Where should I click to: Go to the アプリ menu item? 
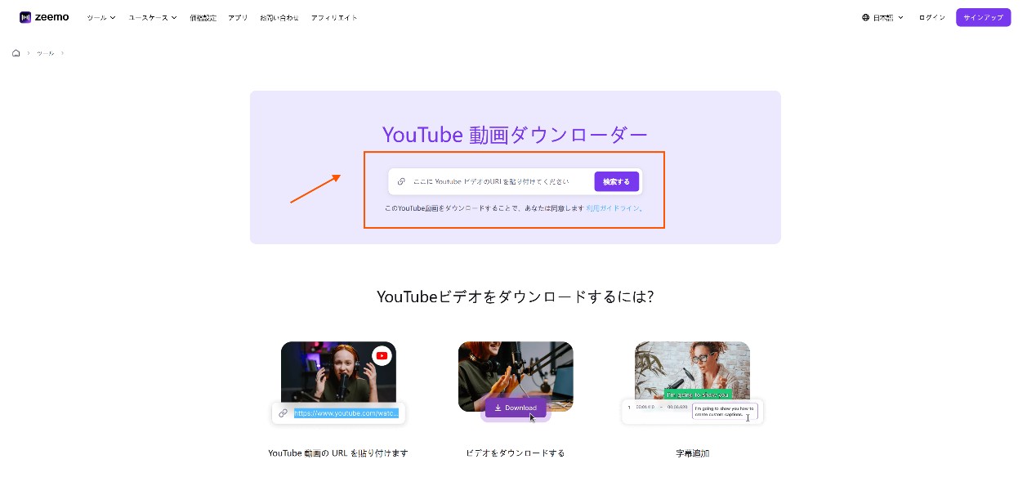[x=238, y=17]
